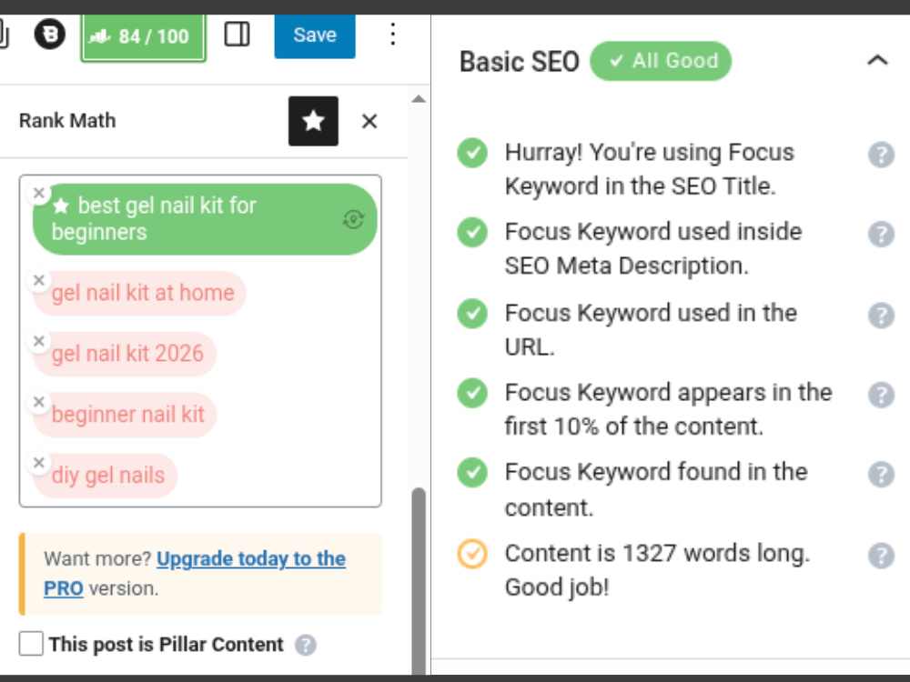Unpin Rank Math with the star icon

point(313,121)
